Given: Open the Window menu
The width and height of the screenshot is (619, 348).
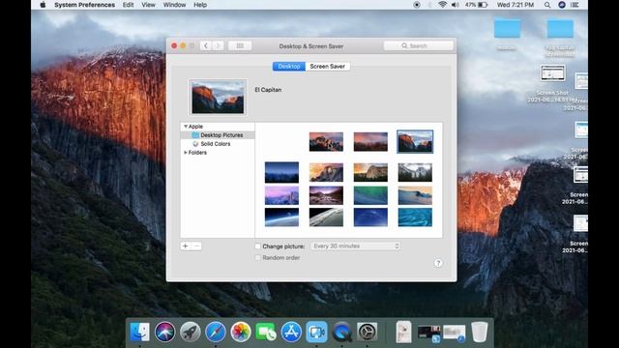Looking at the screenshot, I should (174, 5).
